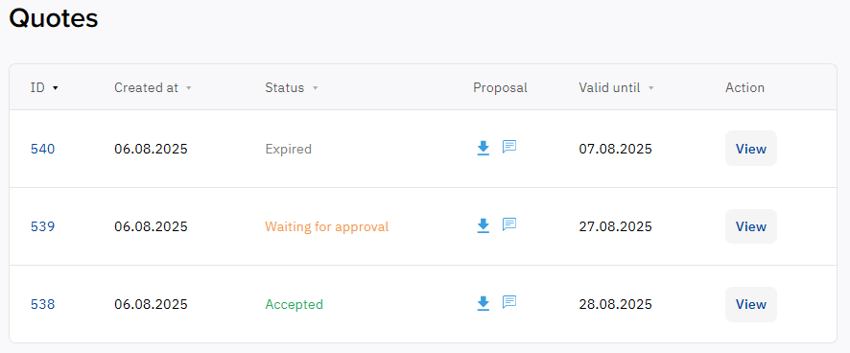The image size is (850, 353).
Task: Open the quote ID 539 link
Action: [x=42, y=226]
